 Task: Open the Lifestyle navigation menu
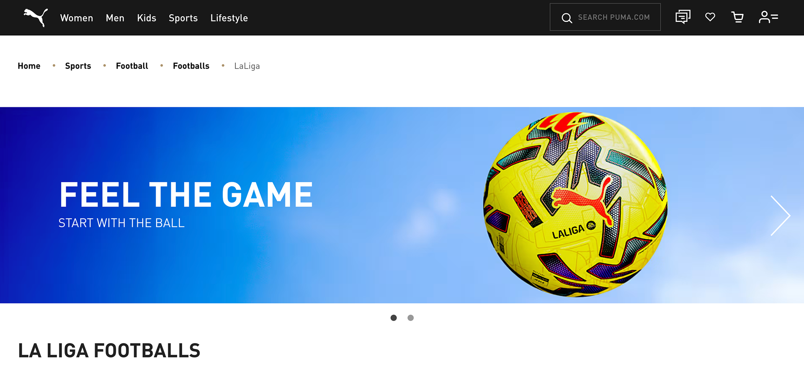coord(229,18)
